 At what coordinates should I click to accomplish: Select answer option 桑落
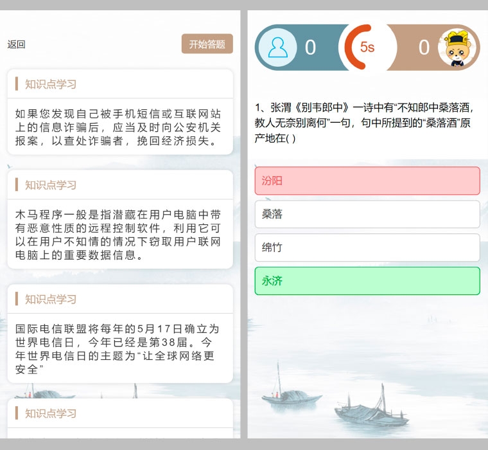pyautogui.click(x=367, y=214)
